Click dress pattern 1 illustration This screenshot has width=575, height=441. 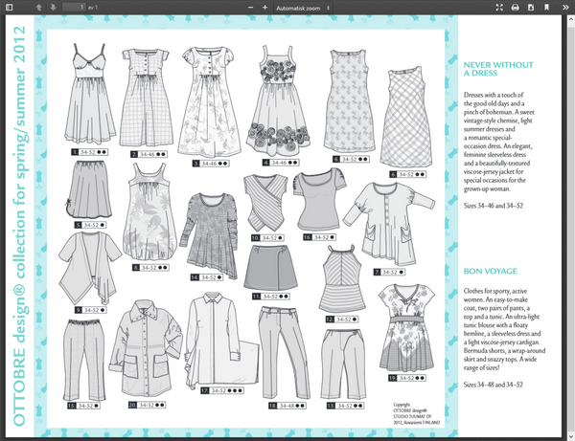[x=89, y=94]
